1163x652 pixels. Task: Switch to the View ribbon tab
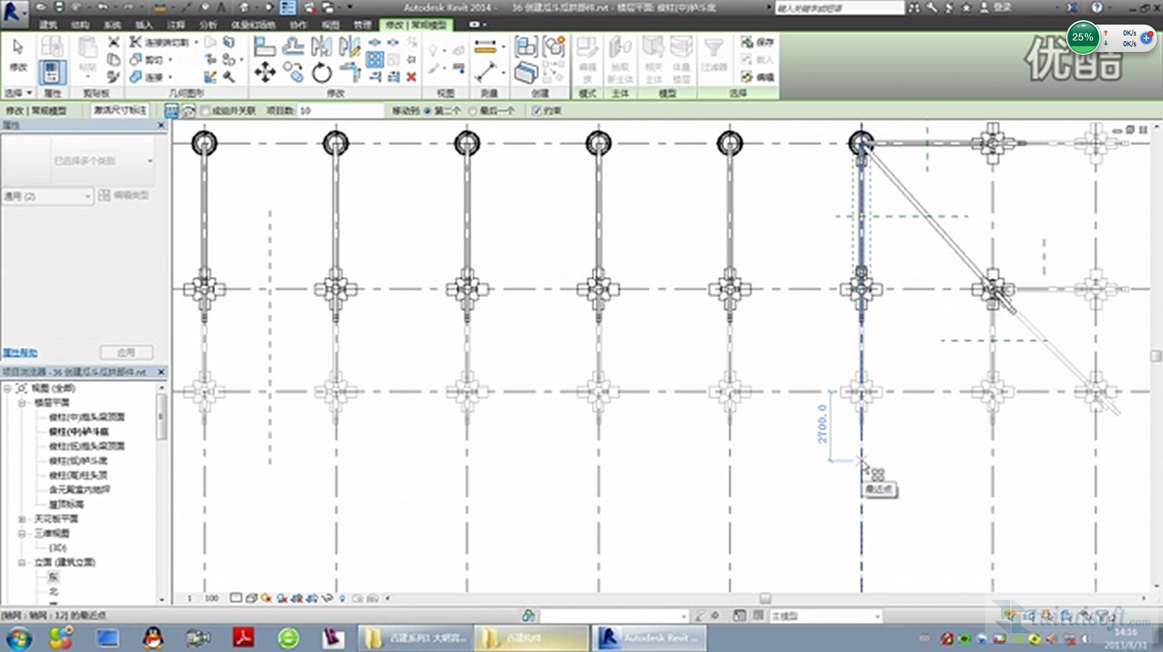click(330, 25)
